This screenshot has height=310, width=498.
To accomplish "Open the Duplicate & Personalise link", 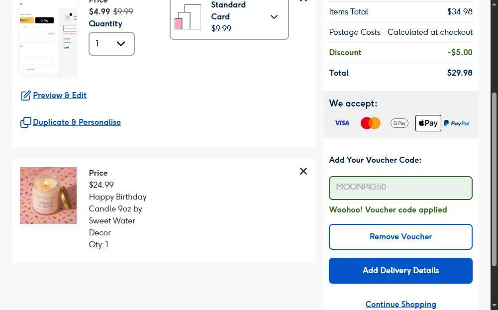I will pyautogui.click(x=77, y=122).
